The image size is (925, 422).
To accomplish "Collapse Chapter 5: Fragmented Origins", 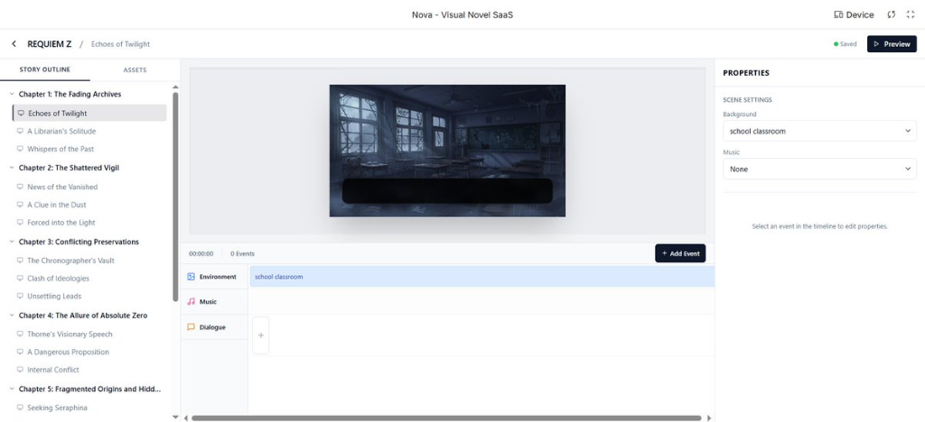I will click(x=12, y=389).
